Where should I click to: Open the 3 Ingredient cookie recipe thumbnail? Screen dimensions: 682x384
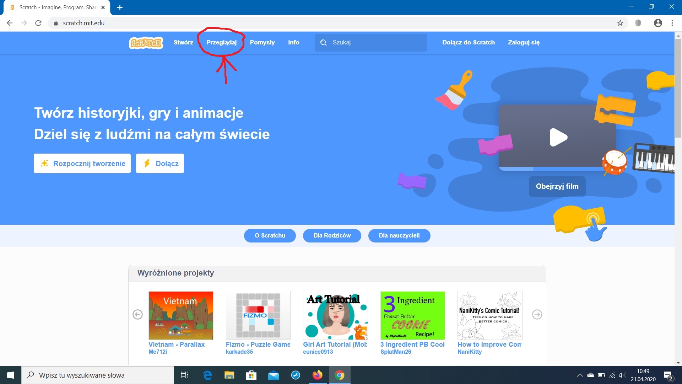[412, 315]
